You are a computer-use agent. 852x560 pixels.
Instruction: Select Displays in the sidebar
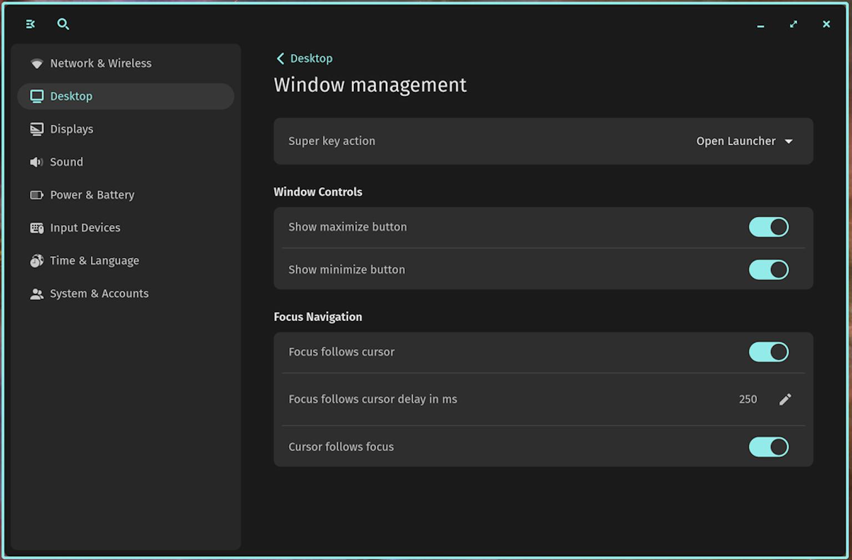[72, 129]
